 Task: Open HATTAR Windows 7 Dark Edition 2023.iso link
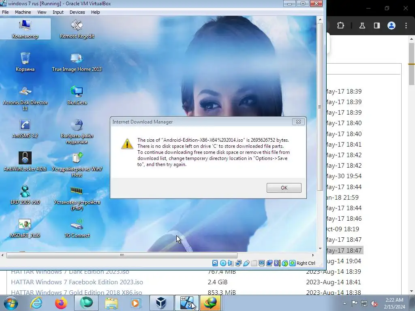click(70, 272)
